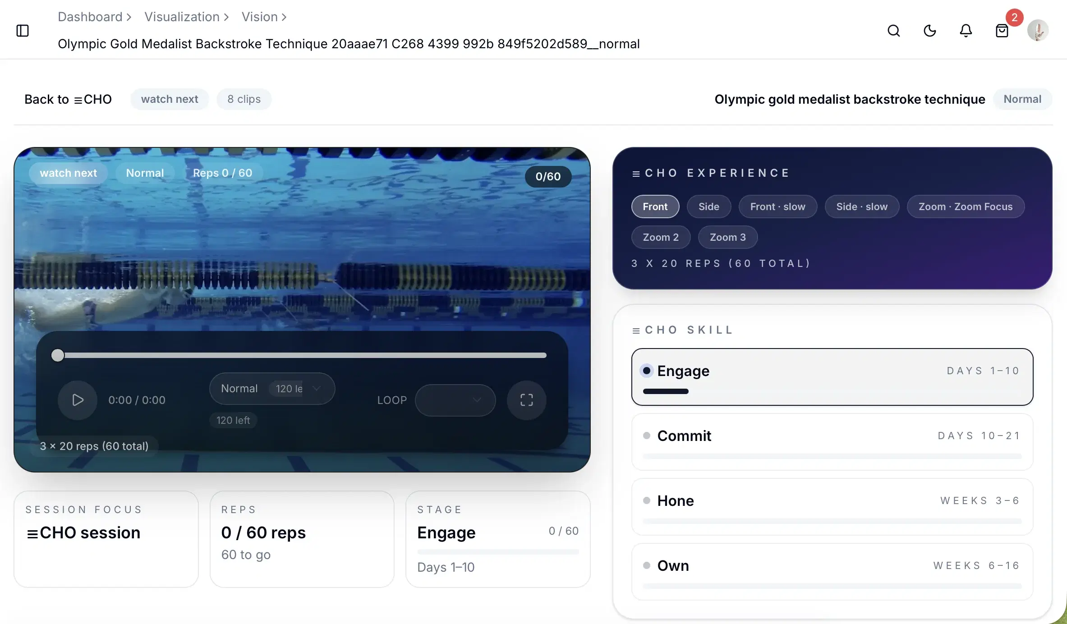This screenshot has width=1067, height=624.
Task: Click the Normal chip on the video
Action: [145, 173]
